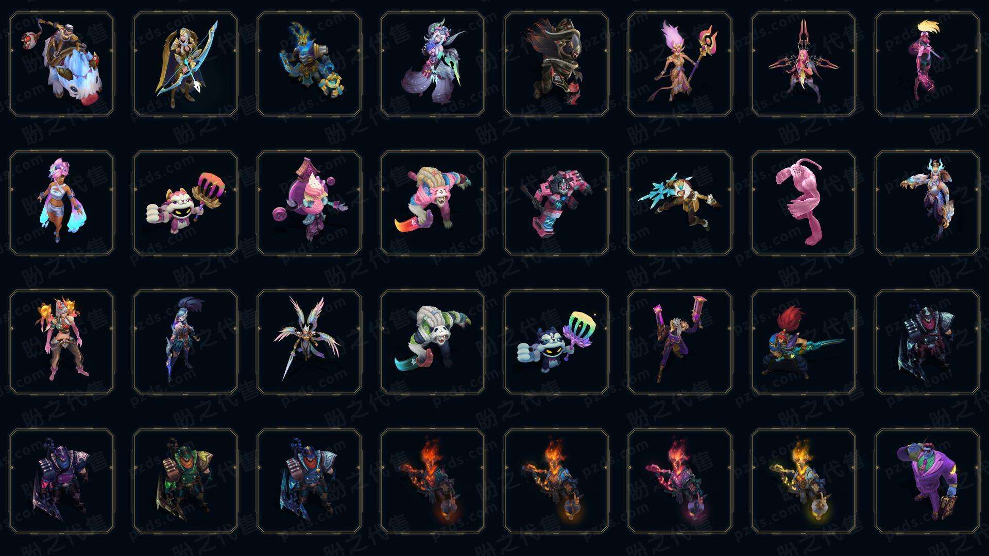989x556 pixels.
Task: Pick the pink-haired mage holding flame staff
Action: 680,64
